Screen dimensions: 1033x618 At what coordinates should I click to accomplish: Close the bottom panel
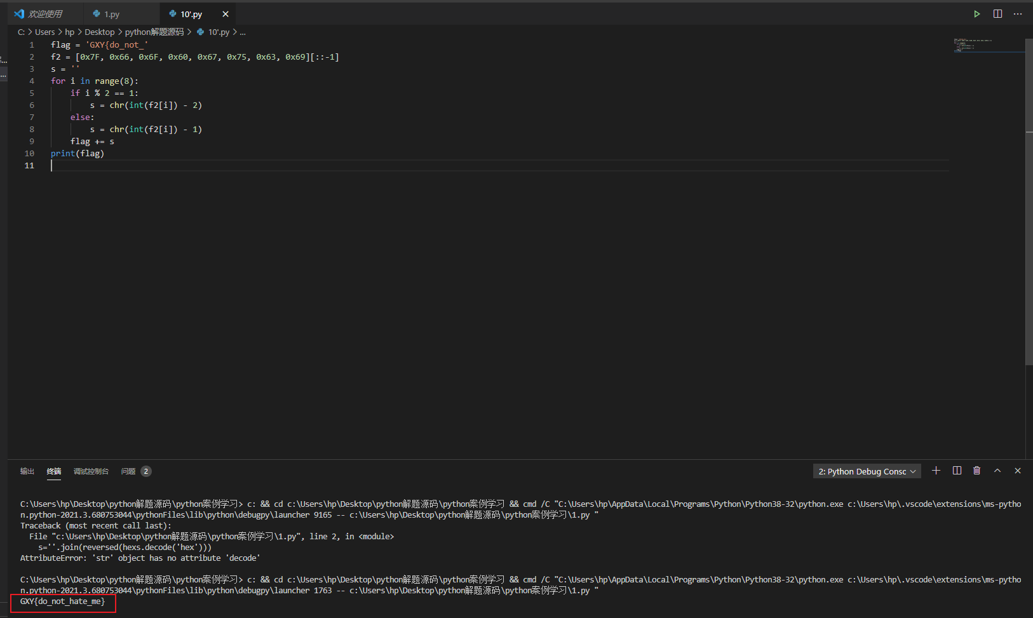[1018, 471]
